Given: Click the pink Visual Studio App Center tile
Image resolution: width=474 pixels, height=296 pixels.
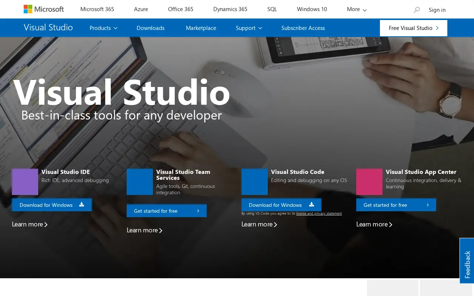Looking at the screenshot, I should coord(369,182).
